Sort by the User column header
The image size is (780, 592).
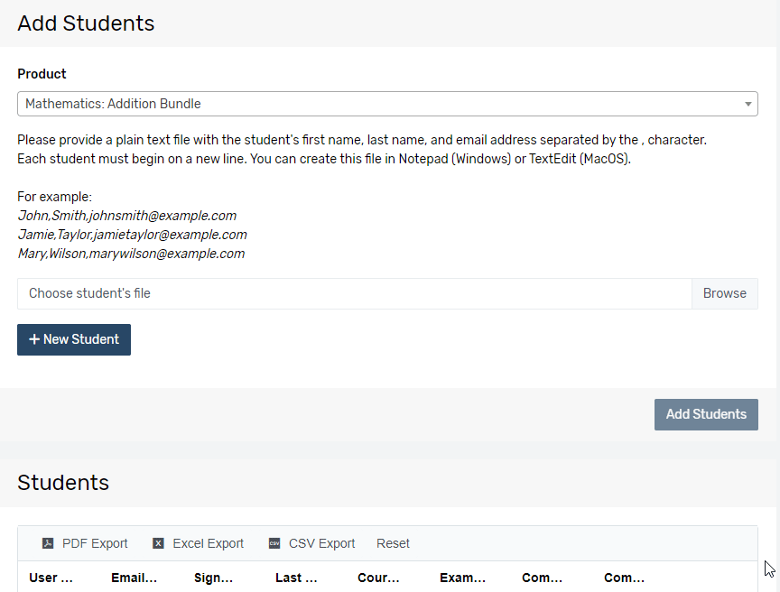[x=51, y=578]
